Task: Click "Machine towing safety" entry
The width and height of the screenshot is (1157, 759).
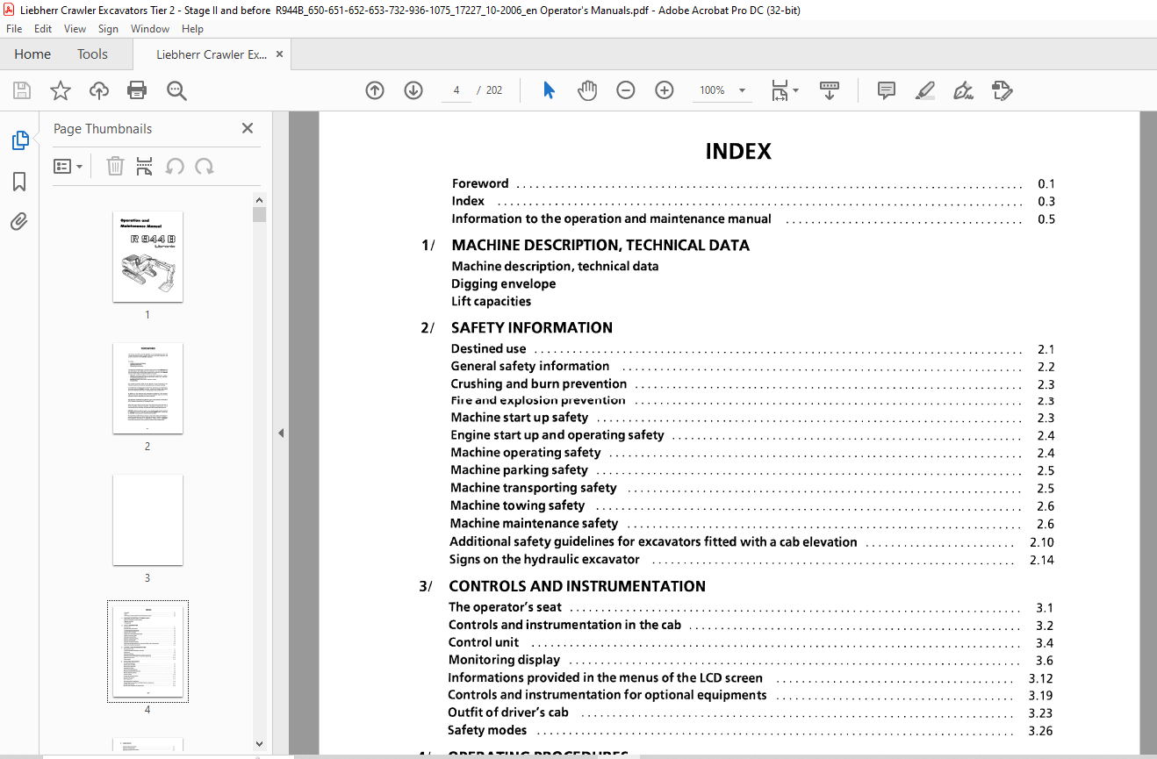Action: coord(517,505)
